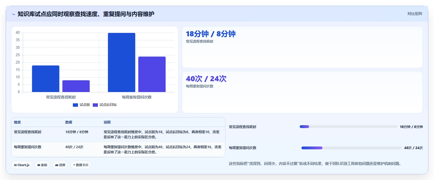The height and width of the screenshot is (180, 434).
Task: Click the 对比矩阵 label in header
Action: tap(415, 14)
